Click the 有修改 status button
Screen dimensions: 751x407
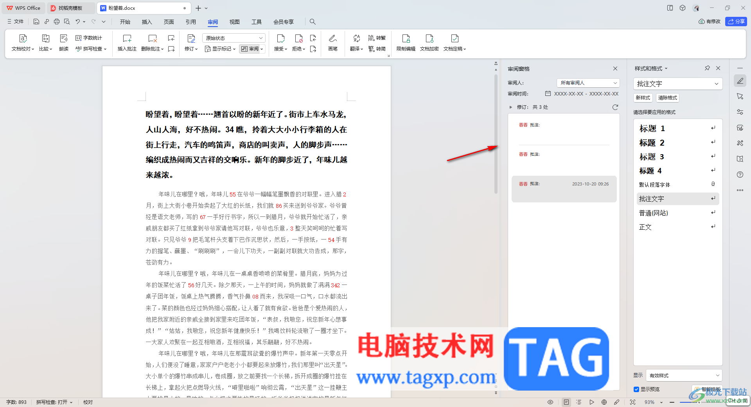710,22
